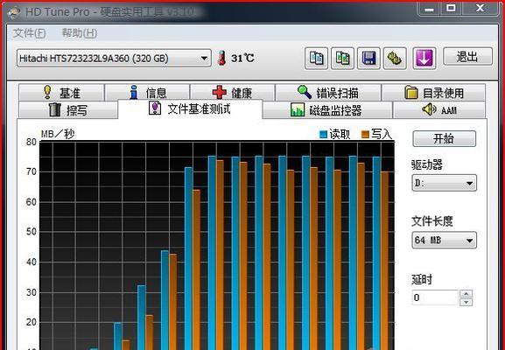Click the 文件长度 label

click(x=432, y=221)
